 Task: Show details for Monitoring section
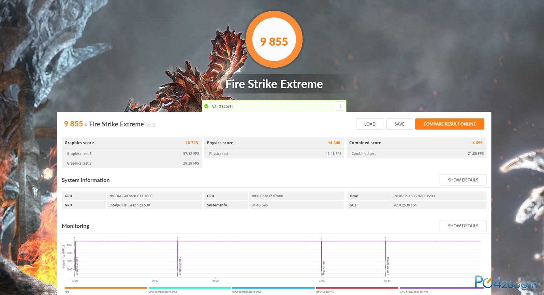(x=463, y=226)
